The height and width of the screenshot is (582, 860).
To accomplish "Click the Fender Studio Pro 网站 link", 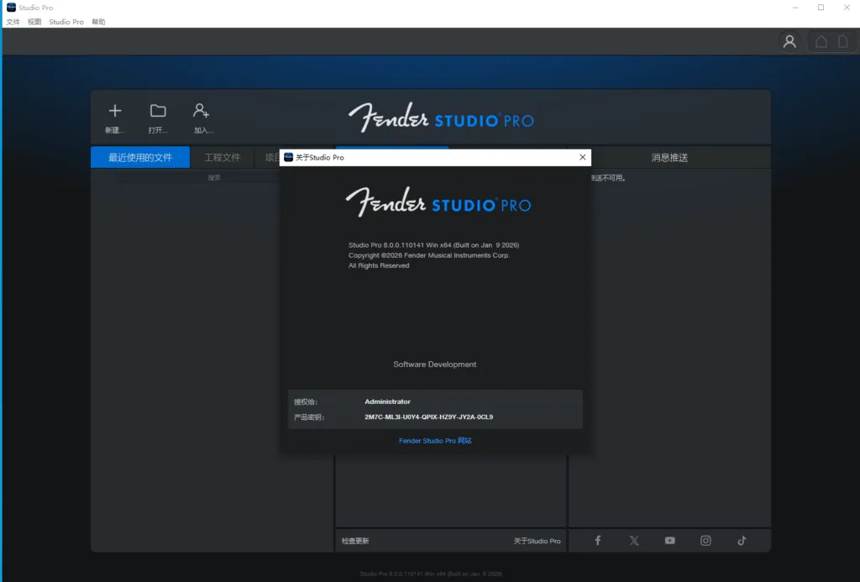I will 435,440.
